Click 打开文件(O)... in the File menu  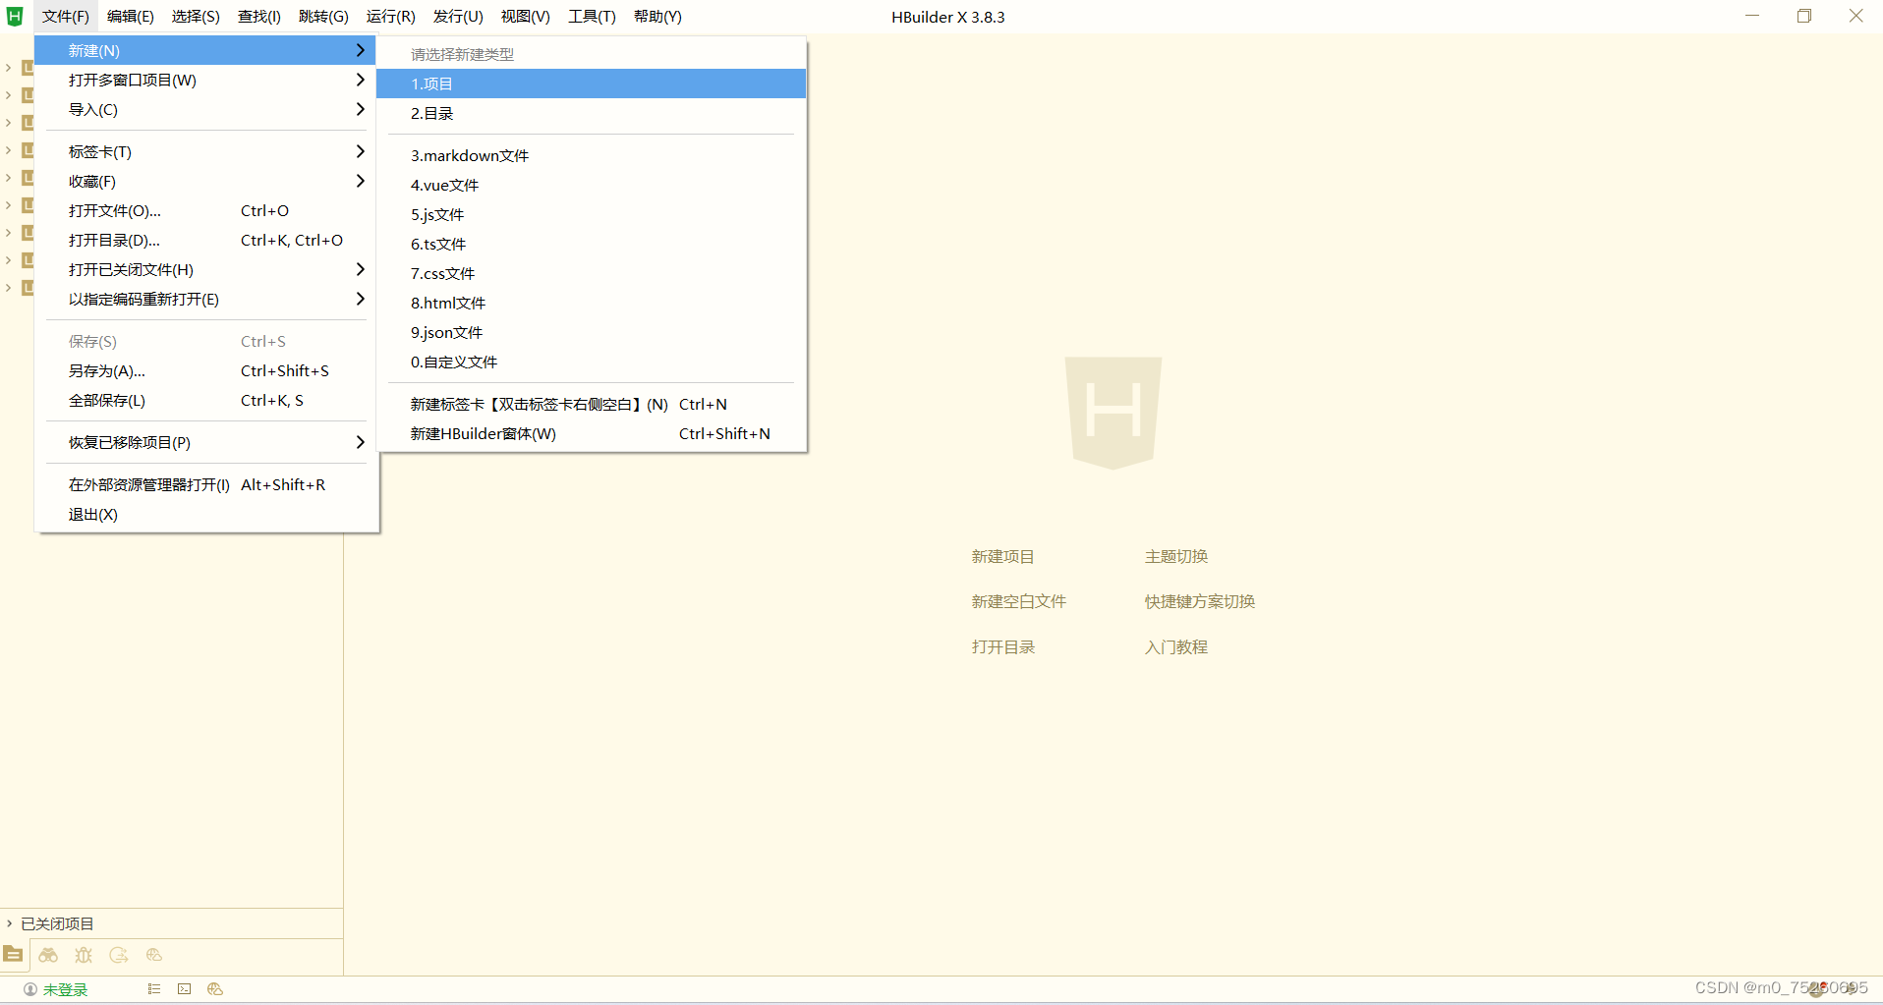[x=205, y=210]
